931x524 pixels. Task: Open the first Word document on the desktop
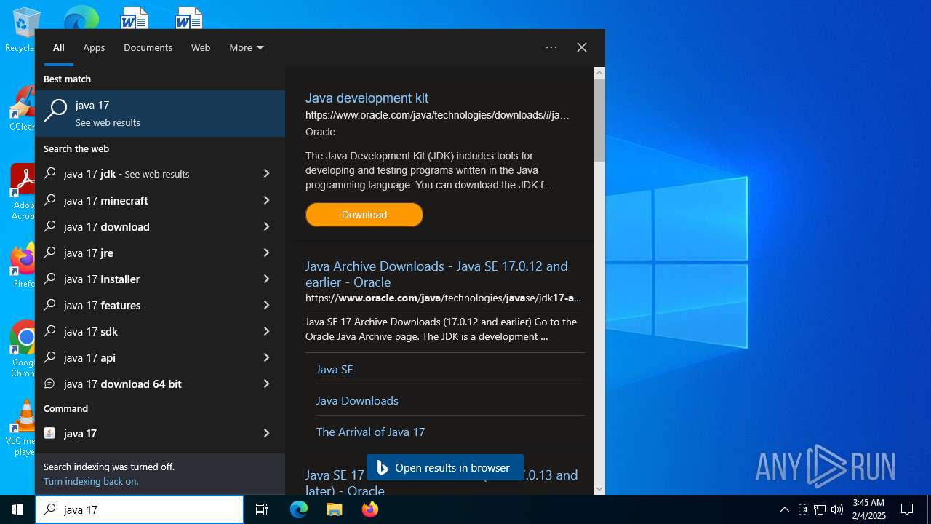click(135, 18)
